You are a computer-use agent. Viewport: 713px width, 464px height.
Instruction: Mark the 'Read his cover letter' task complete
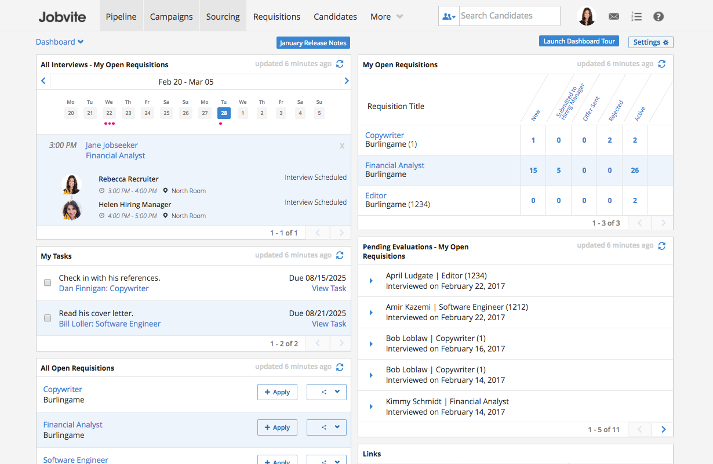[x=48, y=318]
